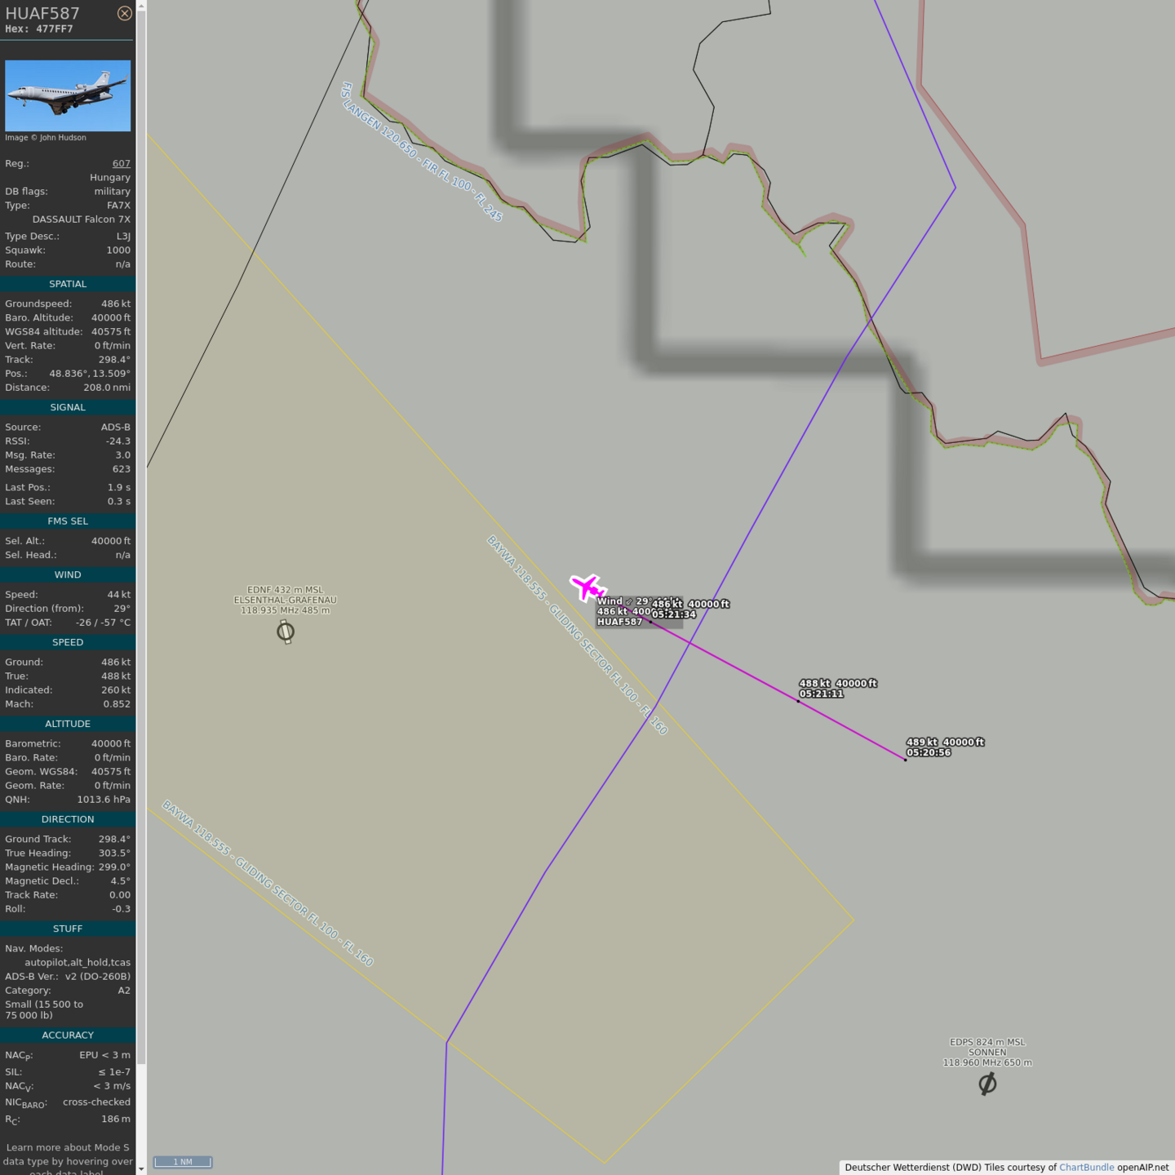Close the HUAF587 aircraft info panel

[124, 13]
